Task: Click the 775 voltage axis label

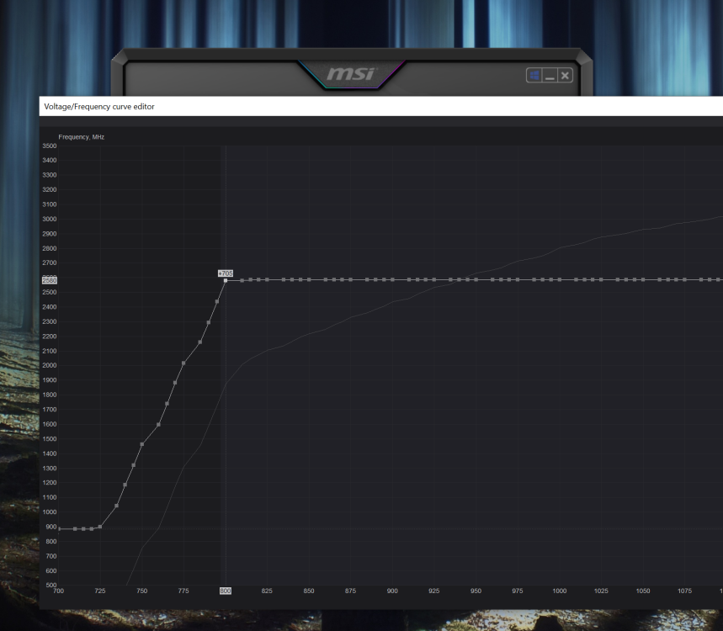Action: (x=183, y=591)
